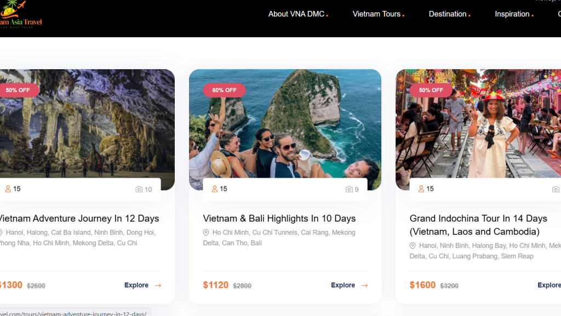The height and width of the screenshot is (316, 561).
Task: Open the Destination menu
Action: 449,14
